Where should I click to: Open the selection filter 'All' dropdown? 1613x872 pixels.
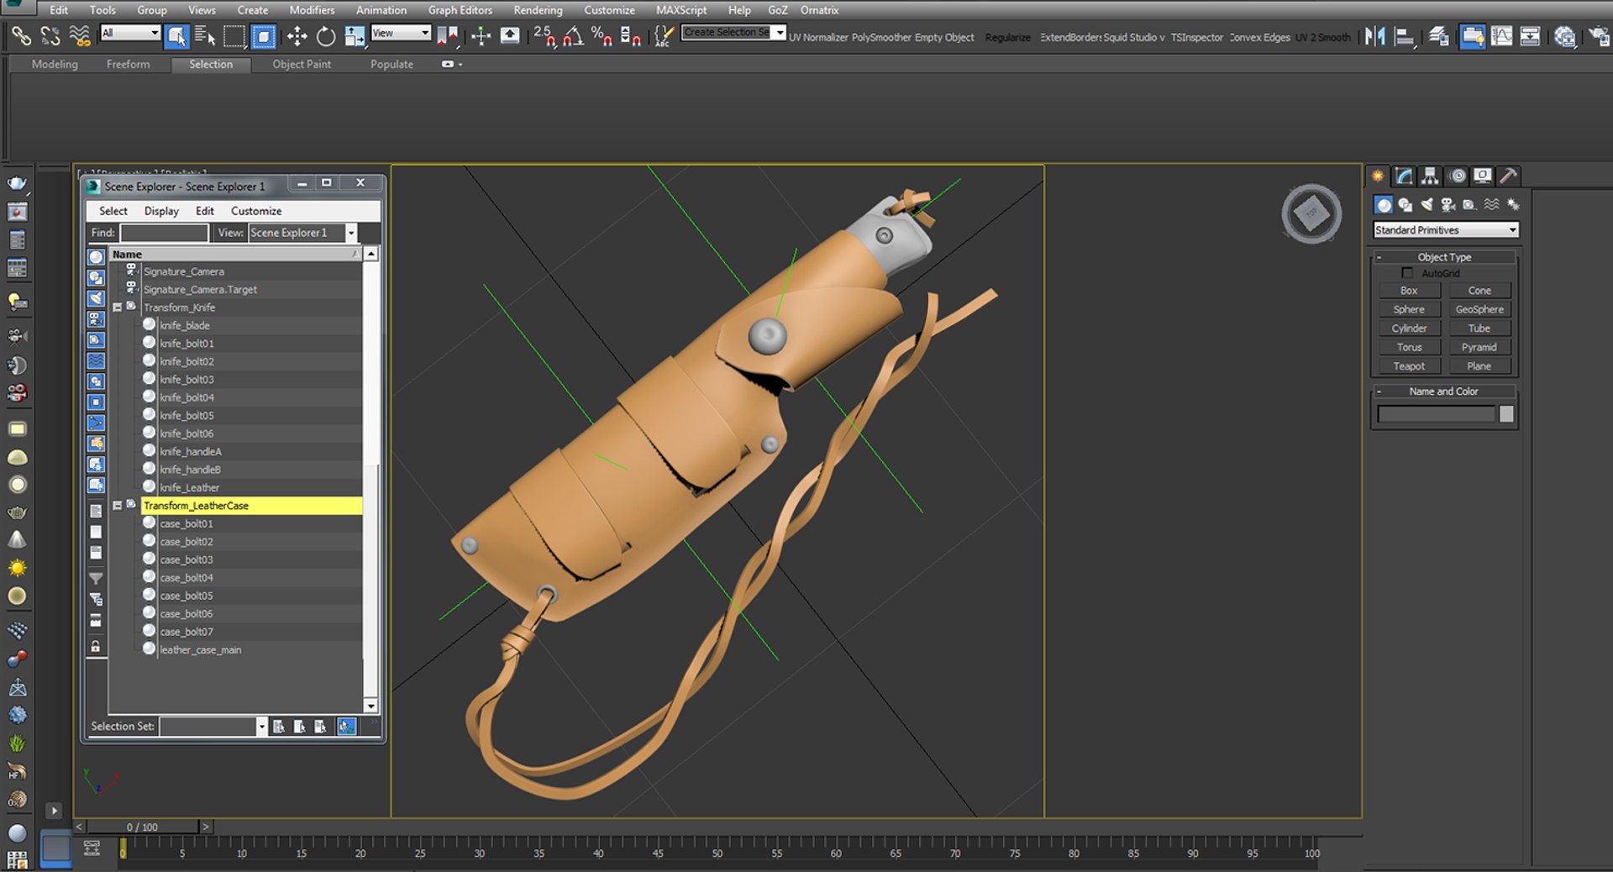pyautogui.click(x=130, y=33)
